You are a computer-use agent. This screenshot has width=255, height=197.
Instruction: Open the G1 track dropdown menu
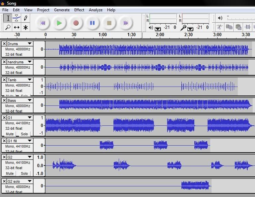pyautogui.click(x=30, y=117)
